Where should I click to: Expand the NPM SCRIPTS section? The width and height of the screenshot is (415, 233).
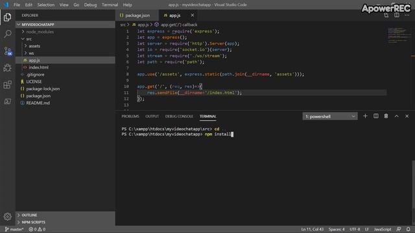[65, 222]
